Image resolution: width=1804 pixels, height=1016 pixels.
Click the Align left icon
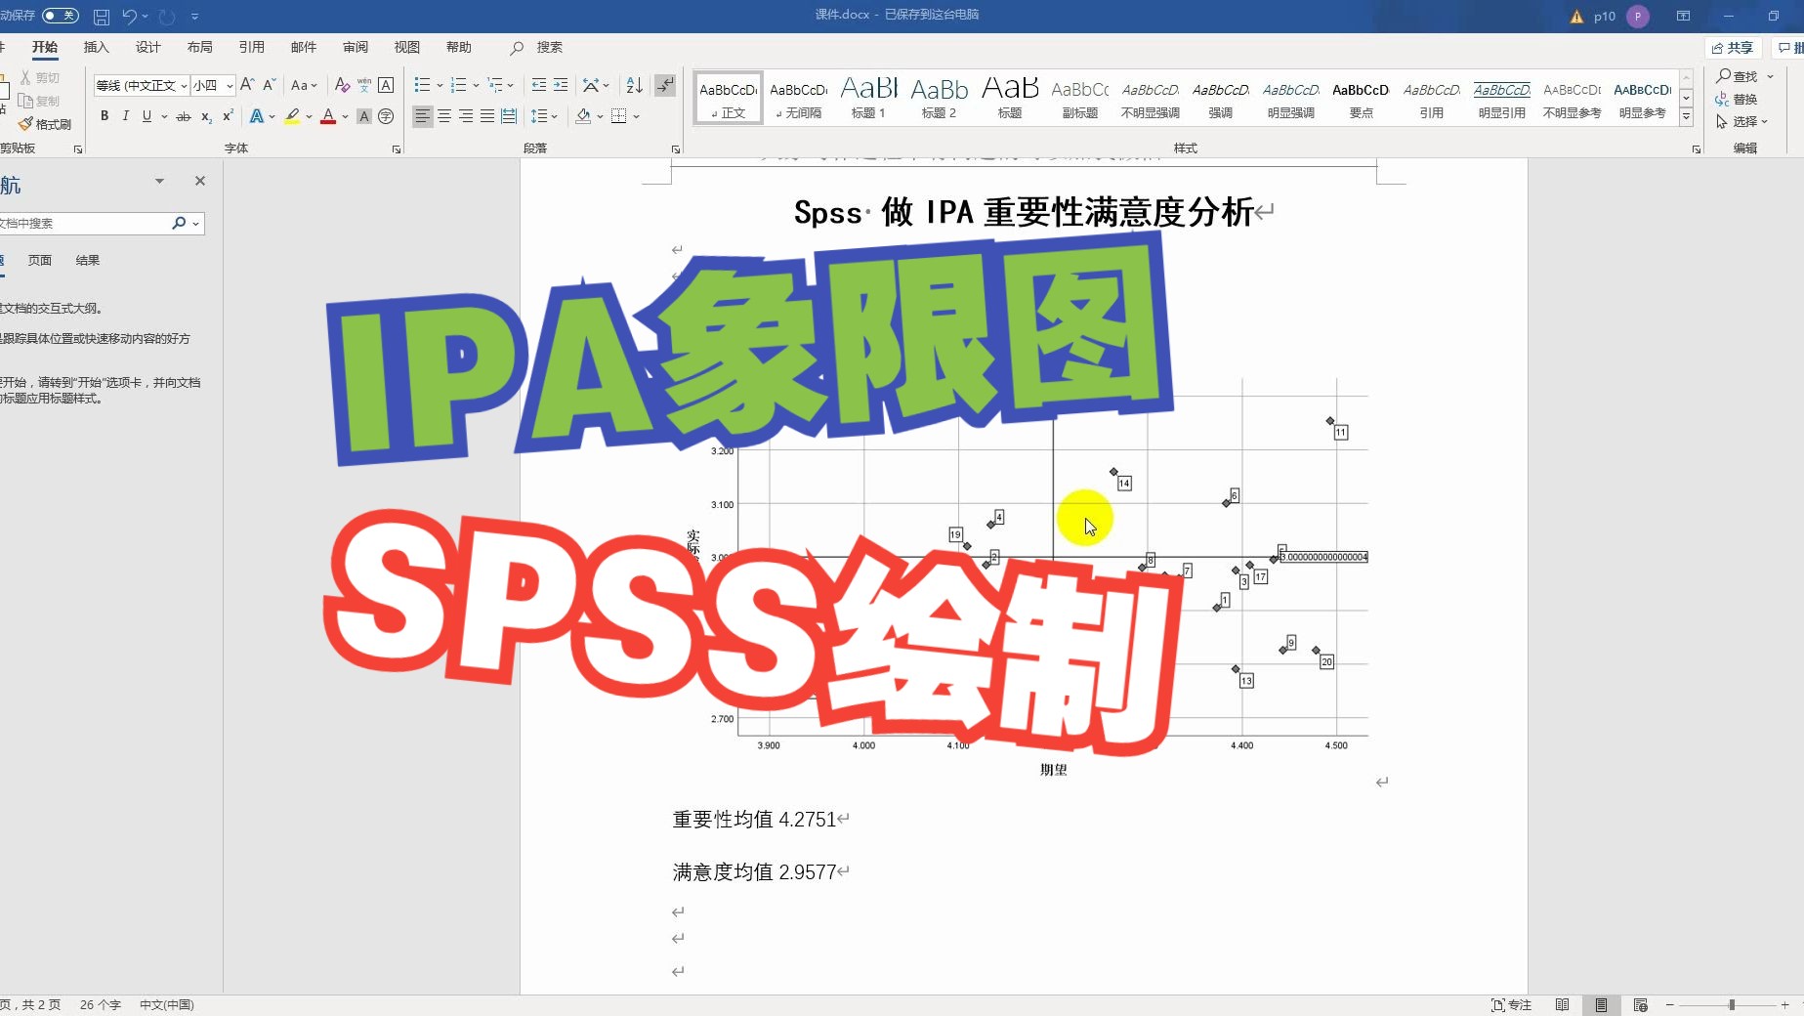pyautogui.click(x=422, y=116)
